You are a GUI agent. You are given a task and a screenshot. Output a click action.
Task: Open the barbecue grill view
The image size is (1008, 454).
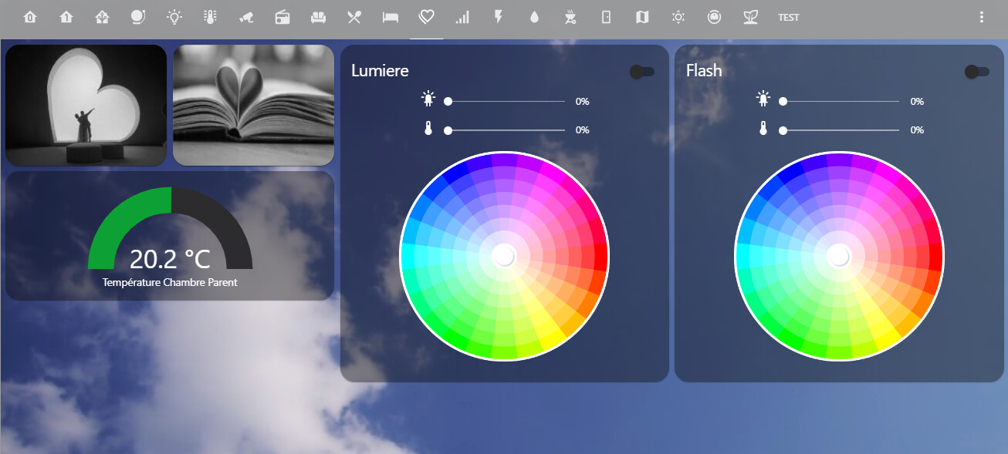[x=570, y=17]
